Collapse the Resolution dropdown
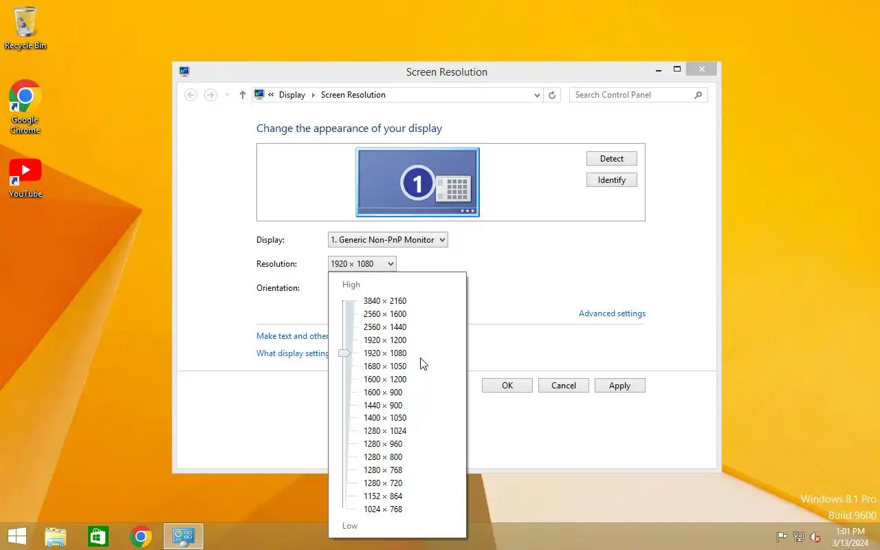 (362, 264)
